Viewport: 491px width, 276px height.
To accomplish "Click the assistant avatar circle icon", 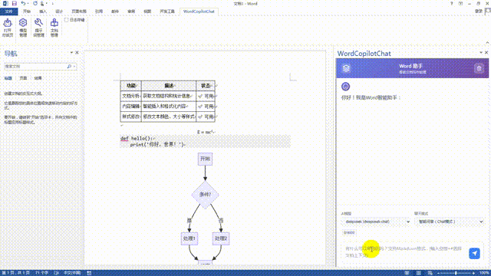I will [x=345, y=87].
